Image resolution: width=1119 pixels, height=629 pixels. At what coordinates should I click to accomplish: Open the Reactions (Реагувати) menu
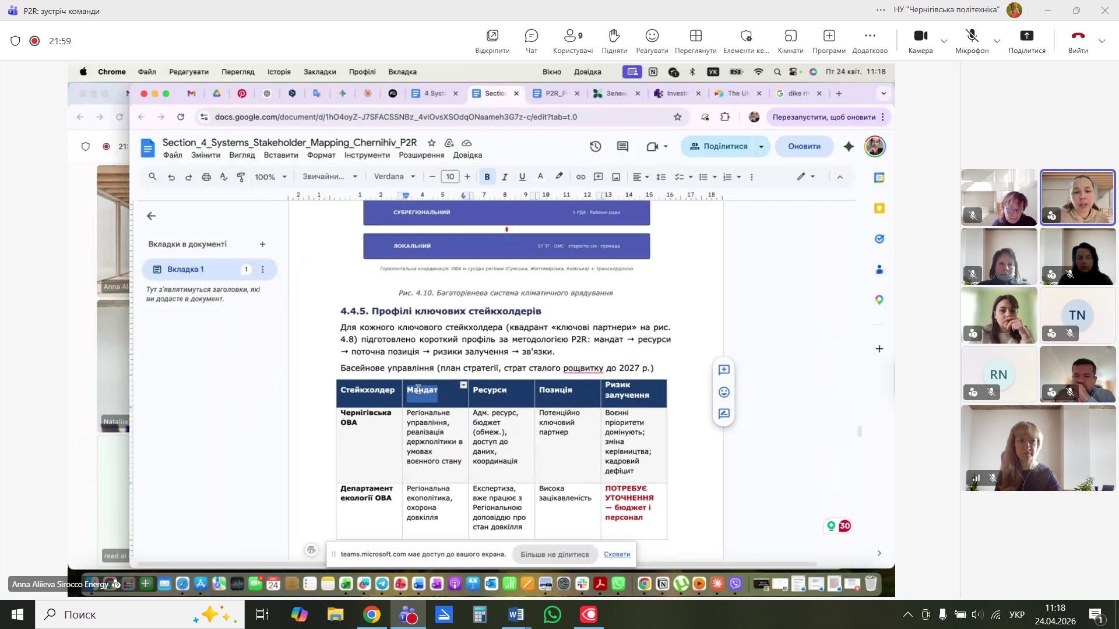click(x=652, y=36)
